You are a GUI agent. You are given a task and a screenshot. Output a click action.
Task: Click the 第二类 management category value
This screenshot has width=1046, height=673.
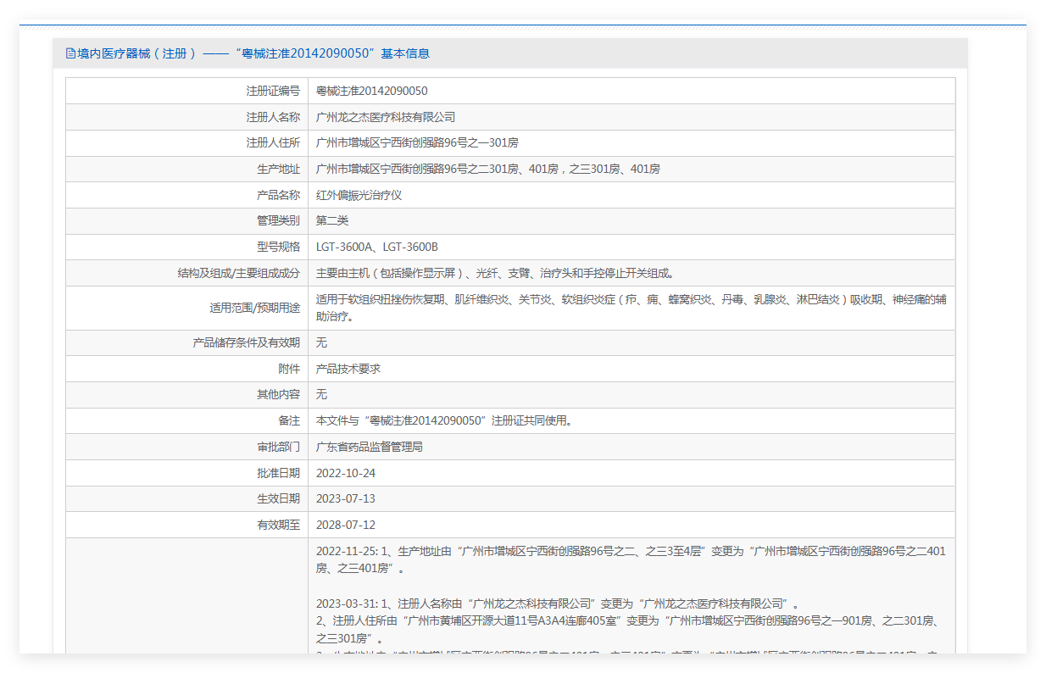[x=332, y=220]
